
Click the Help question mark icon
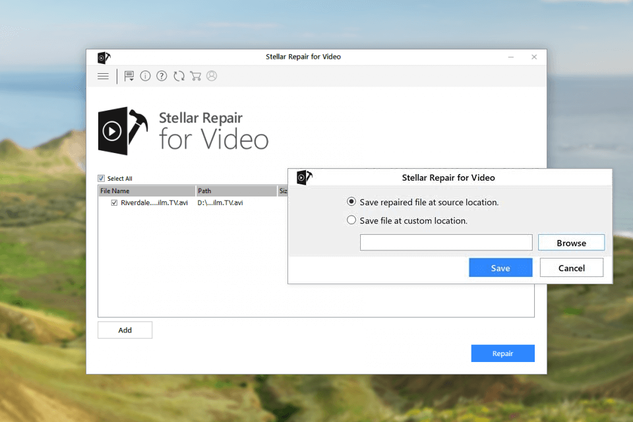[162, 76]
